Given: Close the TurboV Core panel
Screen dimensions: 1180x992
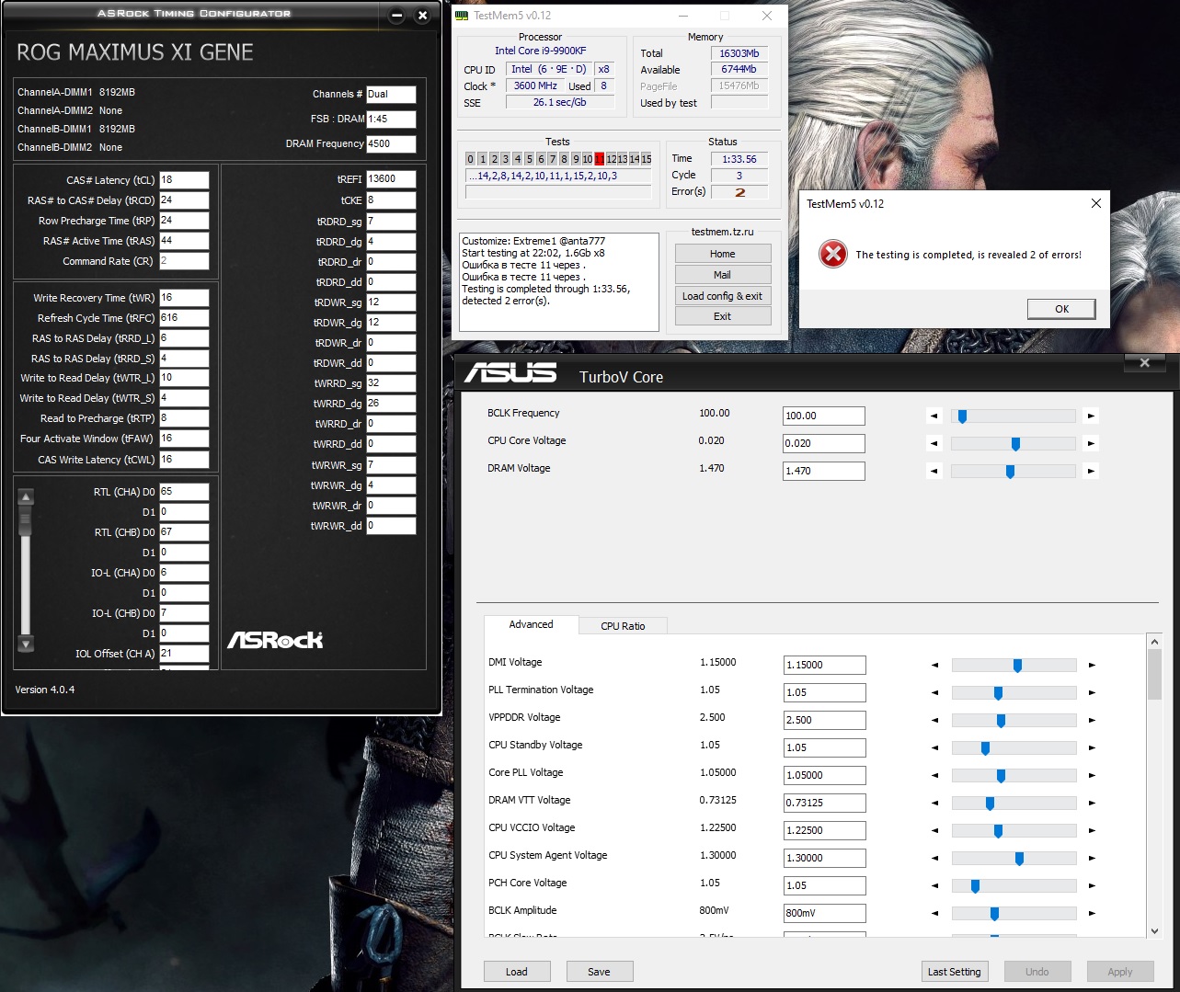Looking at the screenshot, I should coord(1144,363).
